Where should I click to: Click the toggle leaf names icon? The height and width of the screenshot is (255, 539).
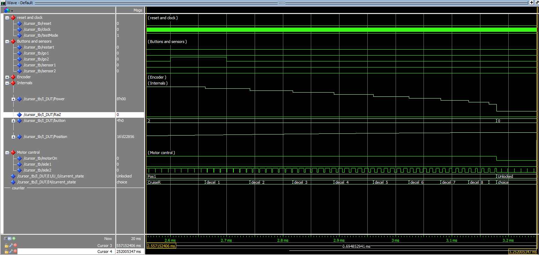(x=6, y=239)
